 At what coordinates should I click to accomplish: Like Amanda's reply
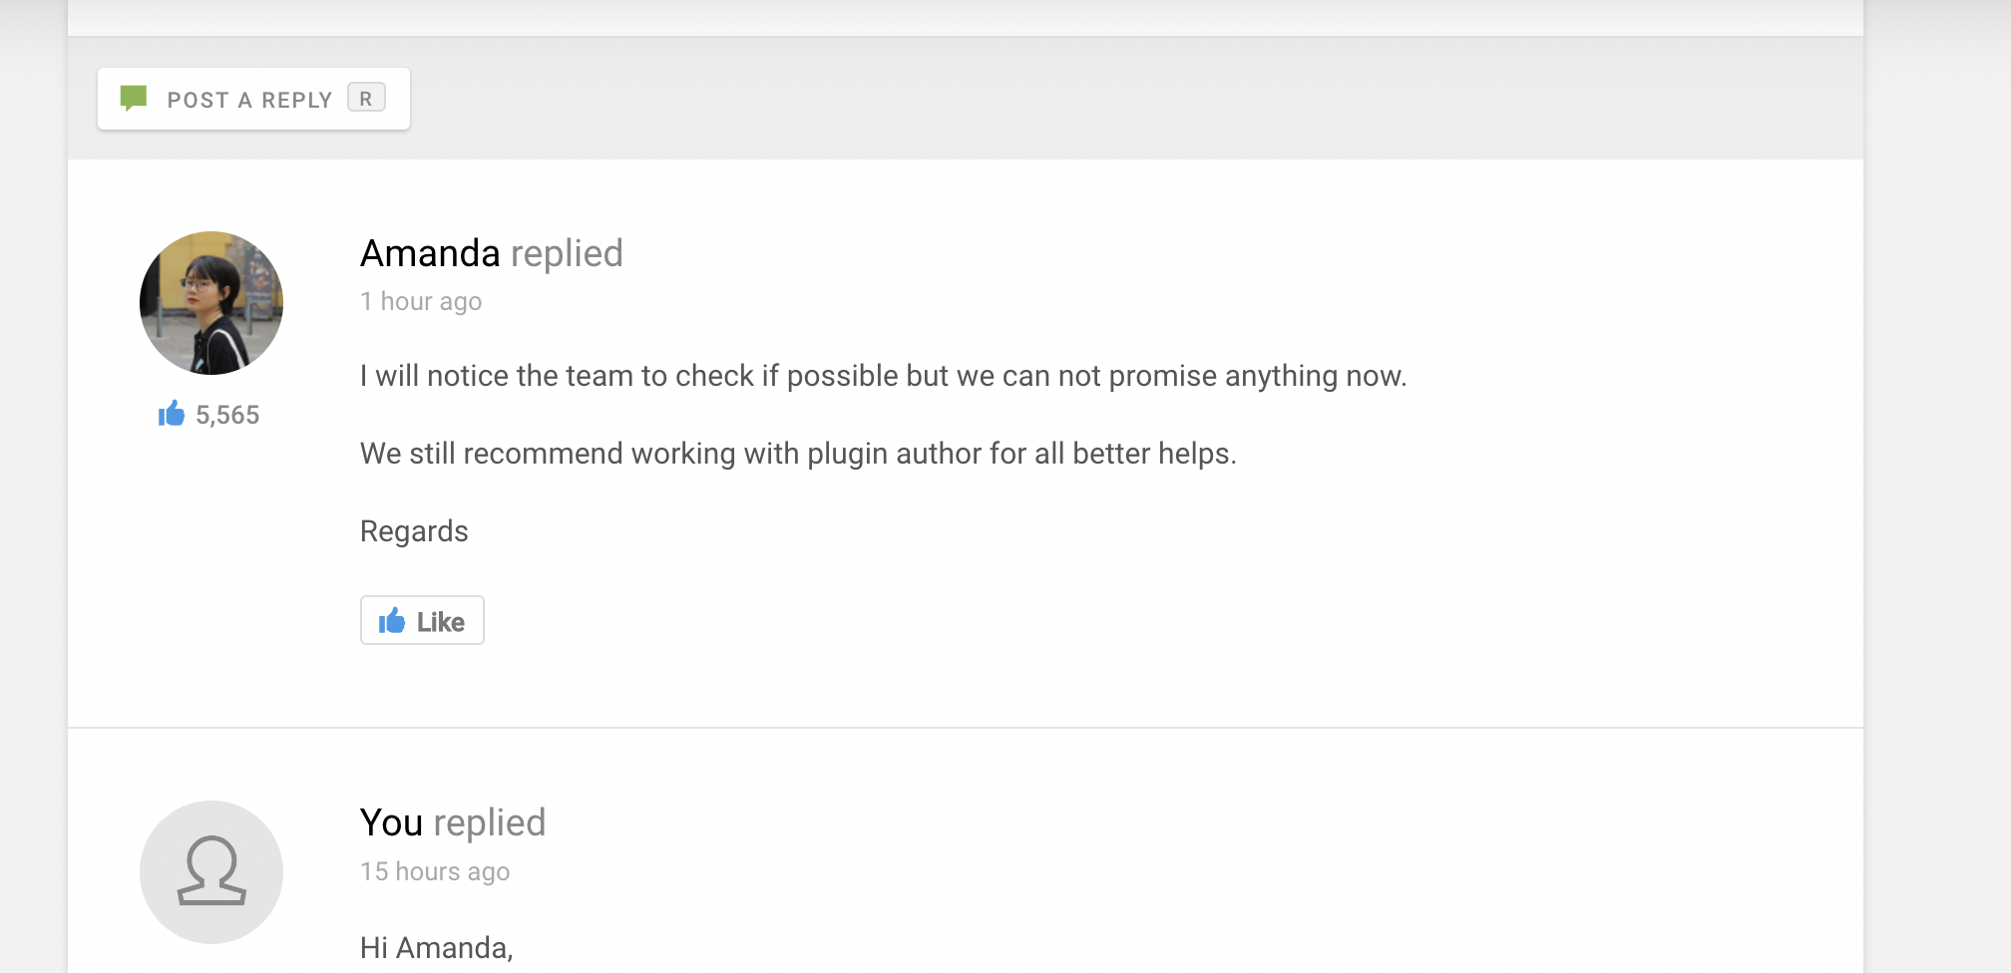click(x=422, y=620)
